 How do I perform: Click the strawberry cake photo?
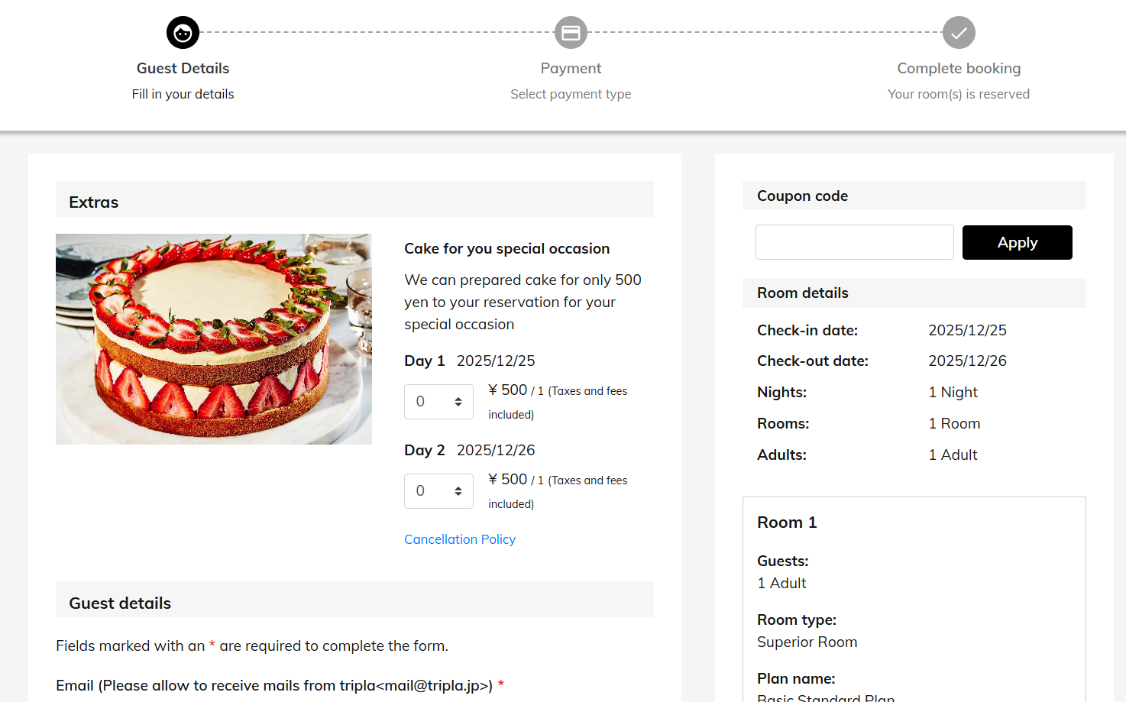[x=214, y=339]
